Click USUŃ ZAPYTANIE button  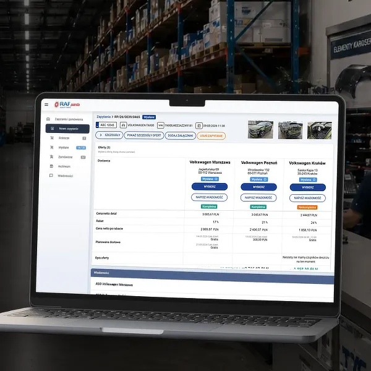point(211,136)
